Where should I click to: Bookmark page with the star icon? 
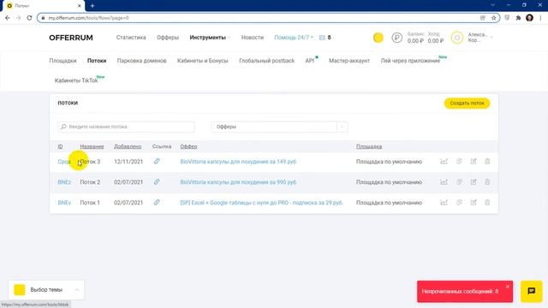pyautogui.click(x=494, y=18)
